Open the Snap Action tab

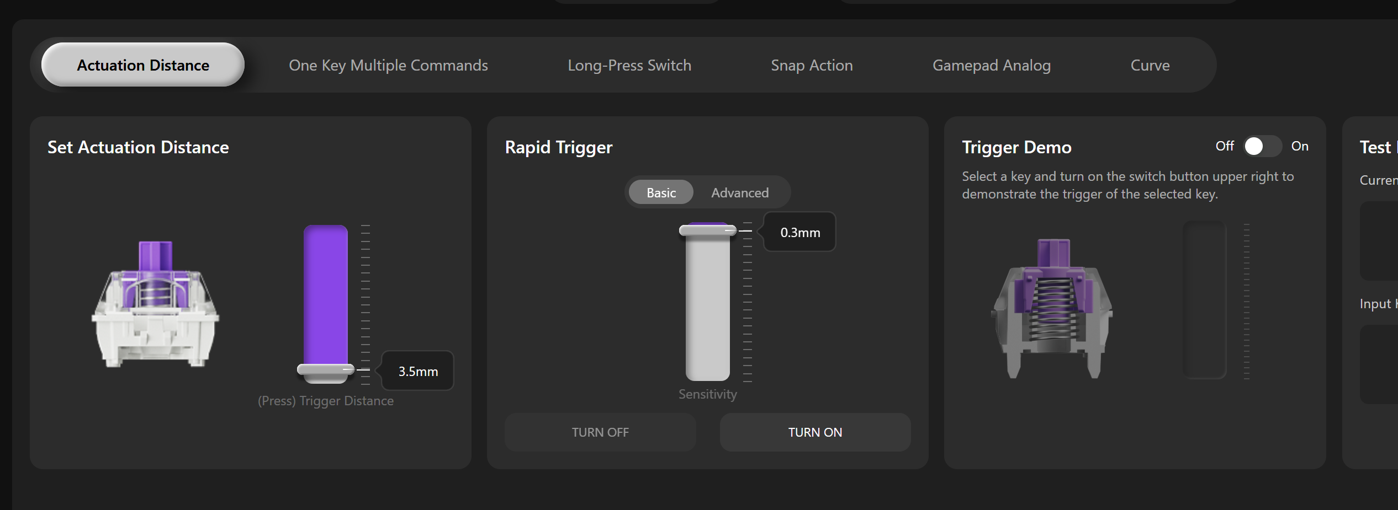click(x=811, y=65)
